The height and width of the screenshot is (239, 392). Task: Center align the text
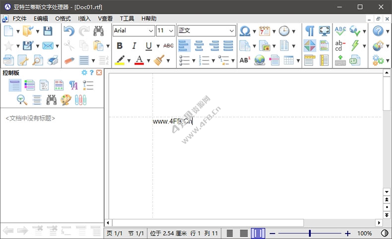click(199, 46)
